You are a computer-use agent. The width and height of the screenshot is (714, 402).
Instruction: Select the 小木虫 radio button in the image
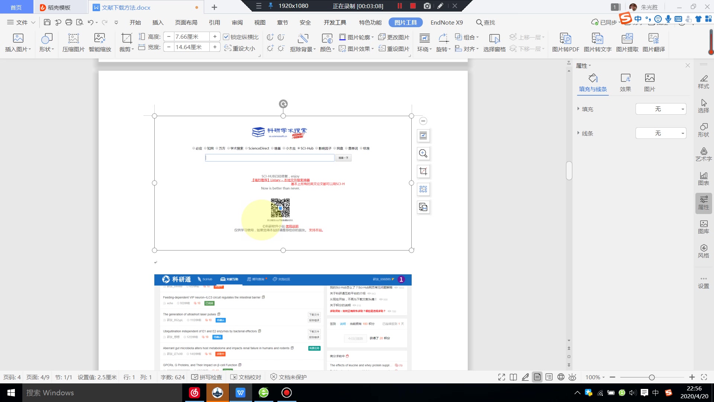tap(284, 148)
